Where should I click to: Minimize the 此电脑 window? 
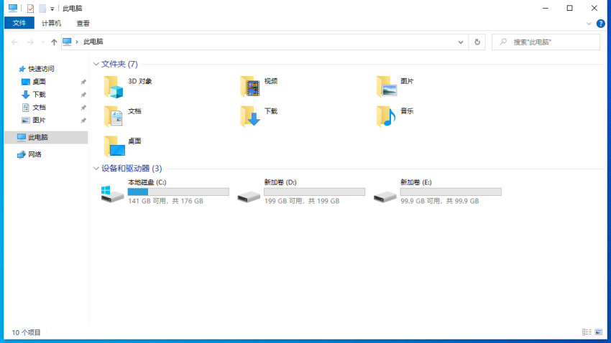tap(546, 8)
